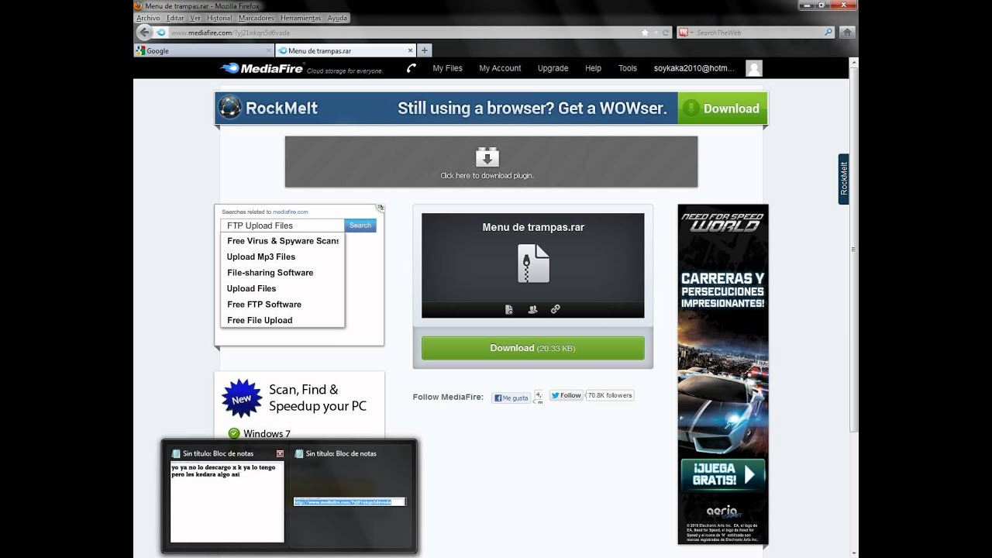
Task: Click the Help link in header
Action: tap(593, 68)
